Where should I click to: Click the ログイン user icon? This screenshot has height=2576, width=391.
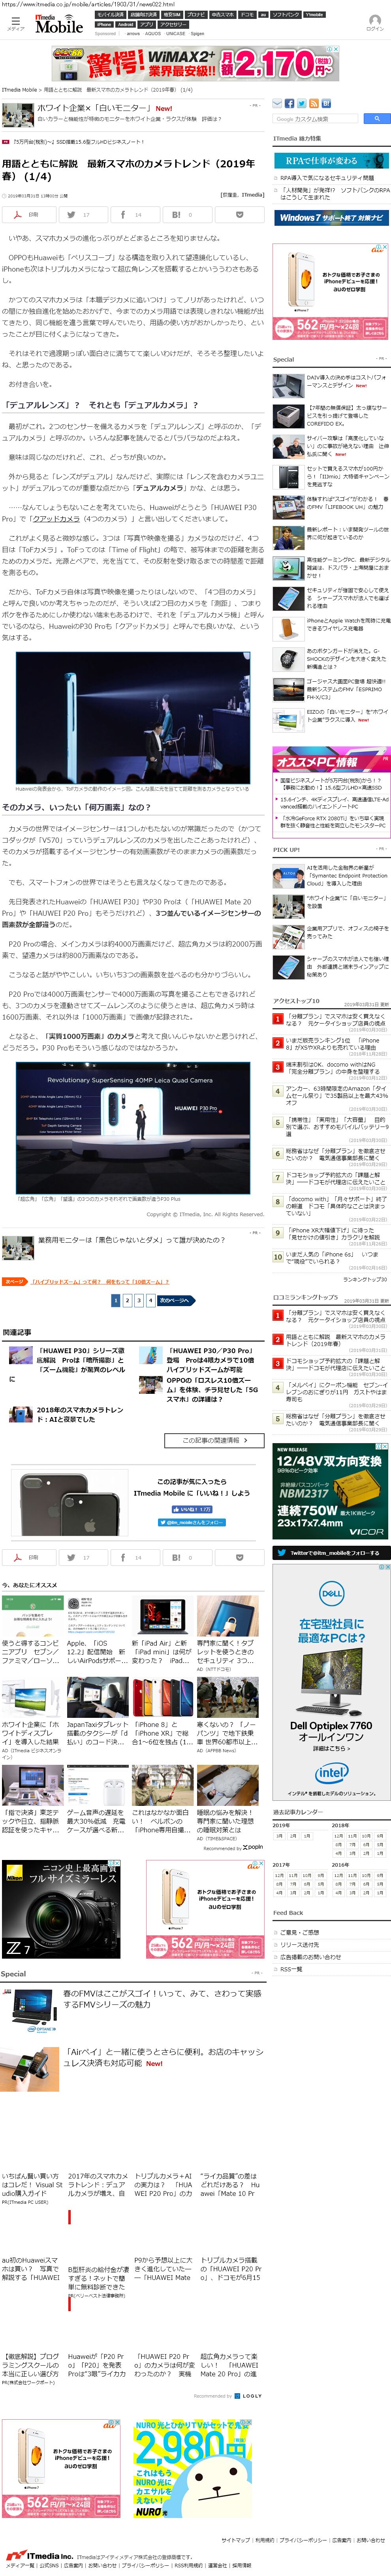[374, 22]
